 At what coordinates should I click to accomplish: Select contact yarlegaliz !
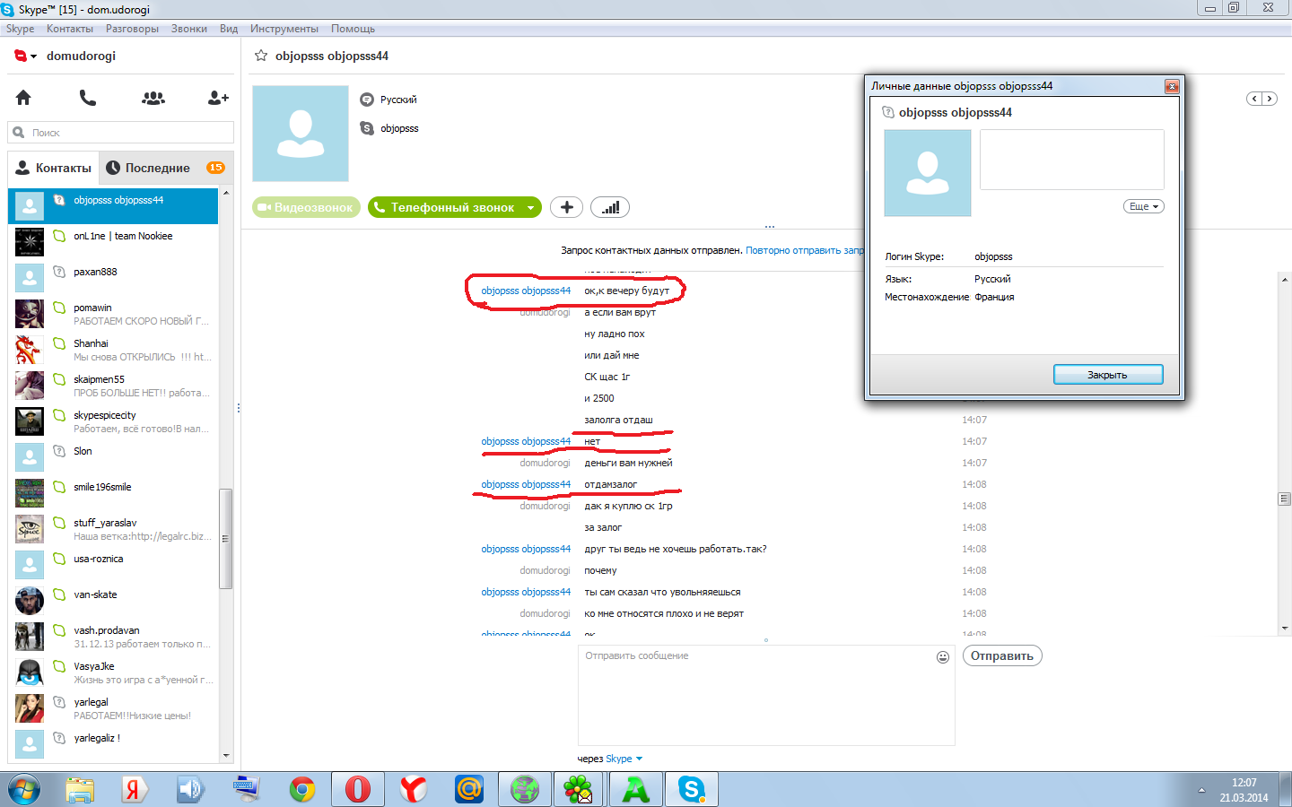113,744
